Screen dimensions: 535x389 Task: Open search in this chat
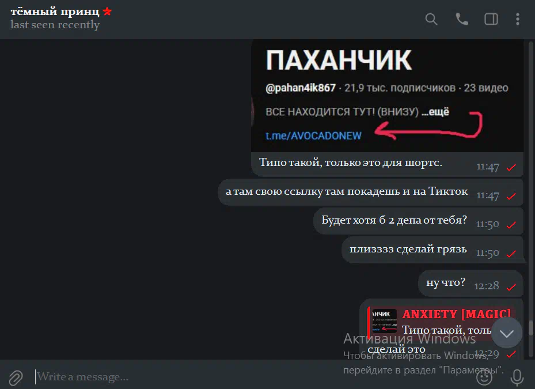431,19
